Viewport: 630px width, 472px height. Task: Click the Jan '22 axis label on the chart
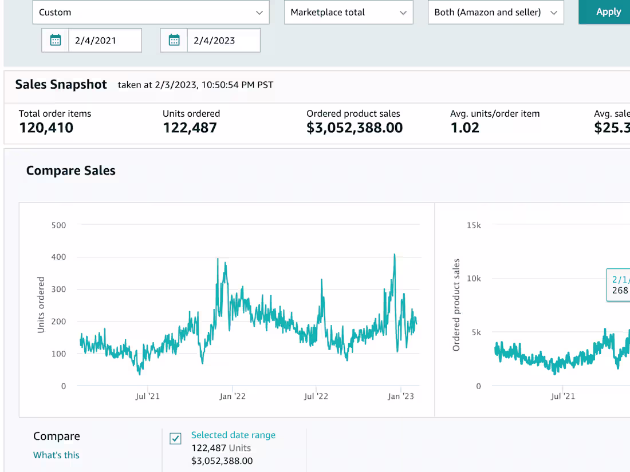233,396
